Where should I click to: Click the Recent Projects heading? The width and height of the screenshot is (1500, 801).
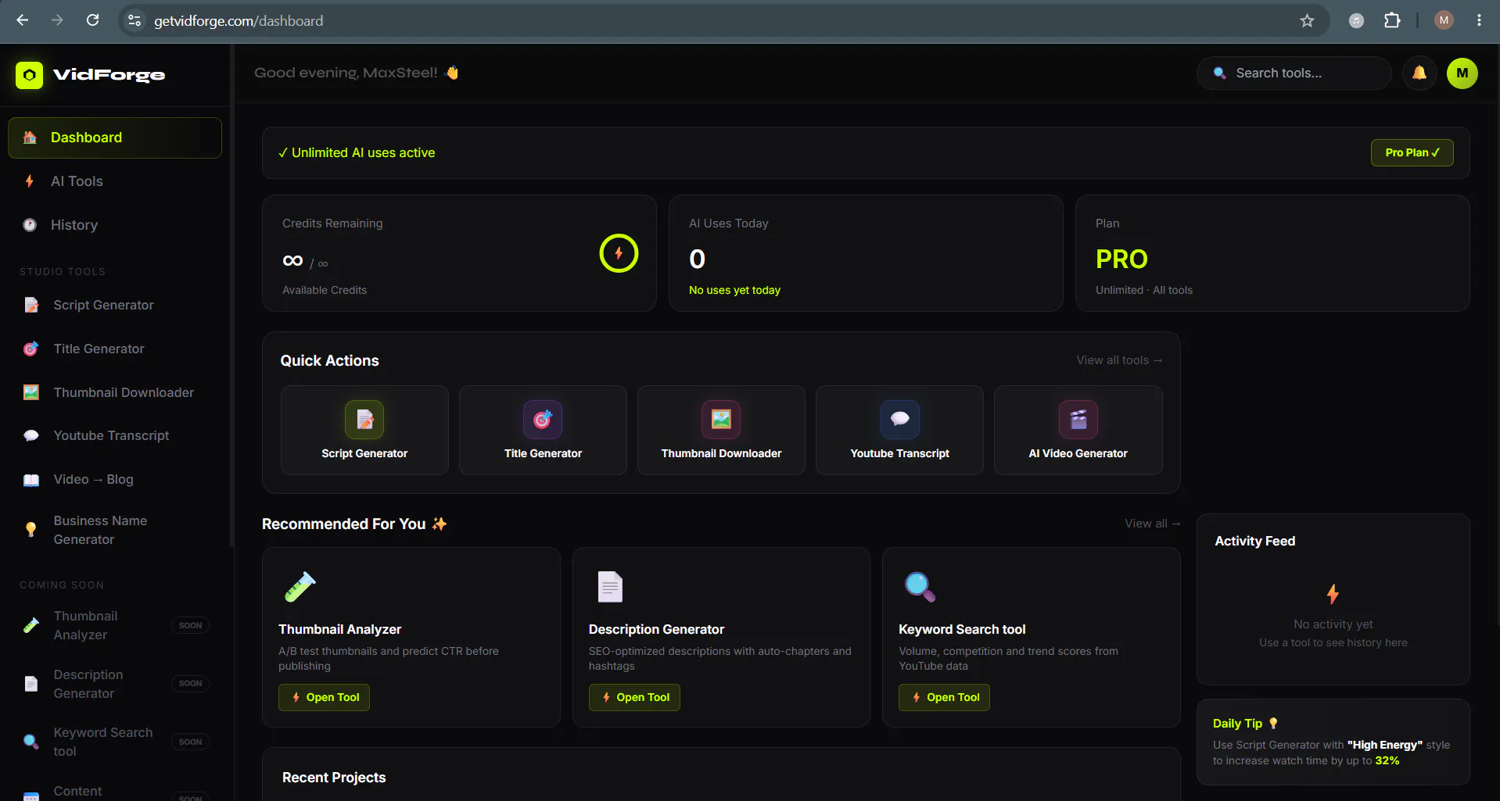point(334,778)
